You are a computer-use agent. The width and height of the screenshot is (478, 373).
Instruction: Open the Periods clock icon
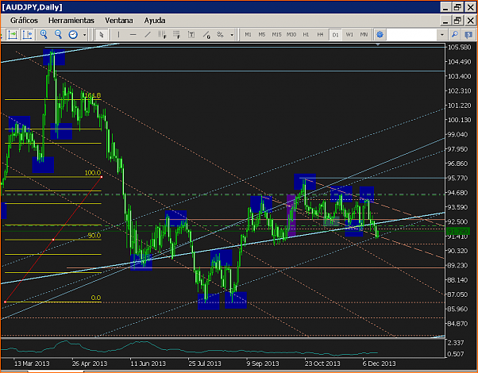click(x=73, y=35)
